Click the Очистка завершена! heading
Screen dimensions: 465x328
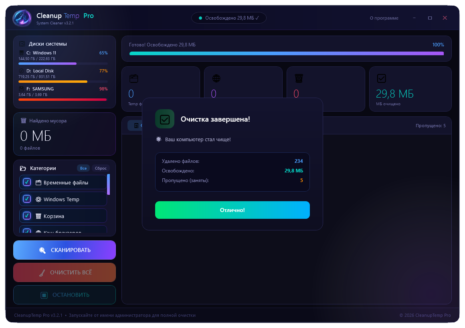pyautogui.click(x=215, y=119)
